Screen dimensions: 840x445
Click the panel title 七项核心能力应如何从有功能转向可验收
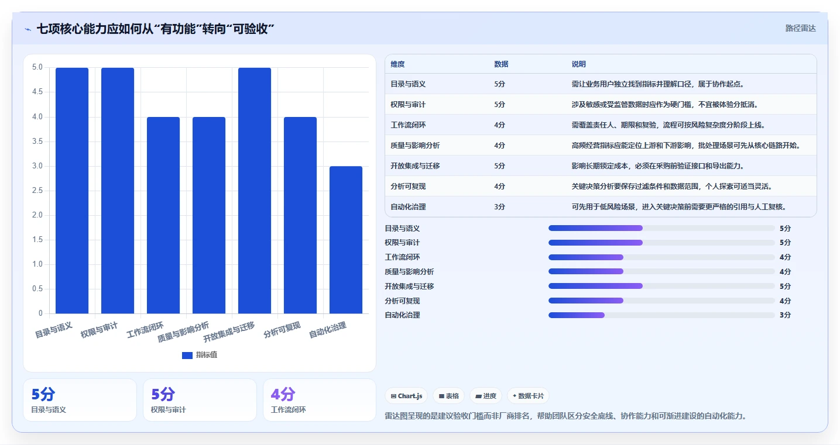[x=156, y=29]
